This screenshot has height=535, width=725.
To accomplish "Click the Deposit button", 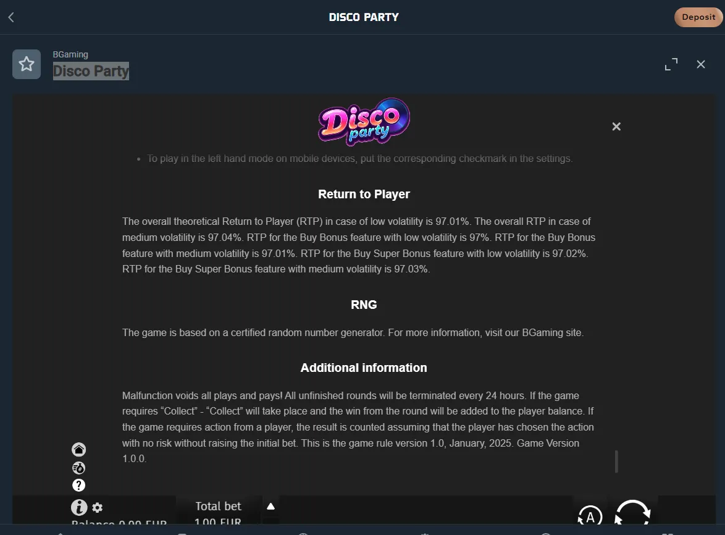I will click(698, 17).
